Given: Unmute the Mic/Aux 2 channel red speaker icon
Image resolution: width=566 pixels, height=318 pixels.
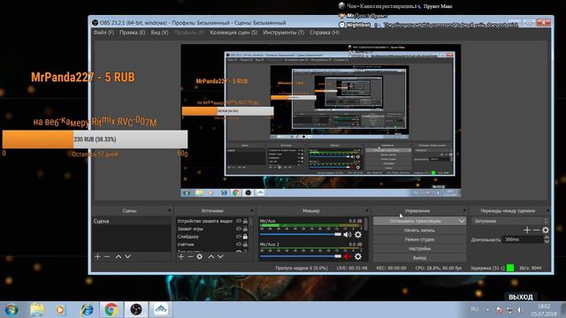Looking at the screenshot, I should [348, 257].
